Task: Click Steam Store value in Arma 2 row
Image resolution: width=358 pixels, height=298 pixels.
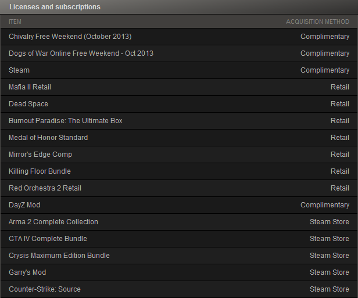Action: click(x=330, y=222)
